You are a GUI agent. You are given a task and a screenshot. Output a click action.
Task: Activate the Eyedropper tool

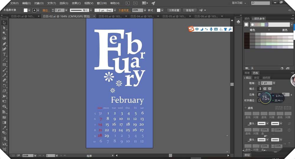point(4,128)
